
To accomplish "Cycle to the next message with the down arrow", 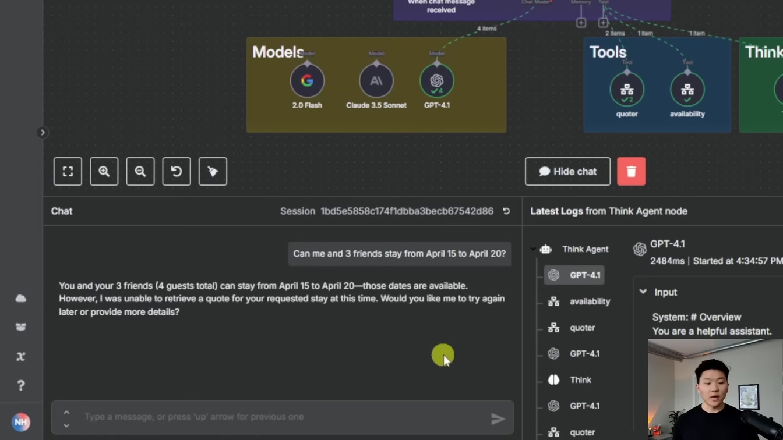I will 66,425.
